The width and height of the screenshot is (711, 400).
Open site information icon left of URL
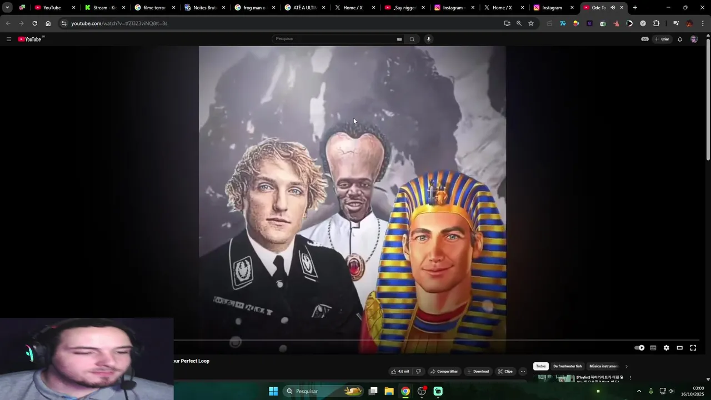click(x=64, y=23)
